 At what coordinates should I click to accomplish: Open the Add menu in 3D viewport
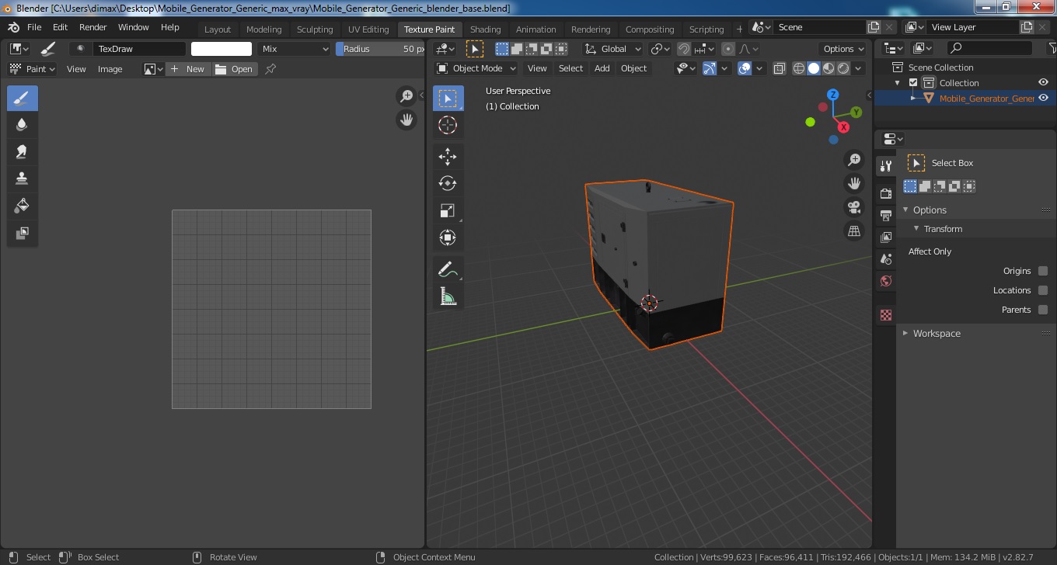(x=602, y=68)
